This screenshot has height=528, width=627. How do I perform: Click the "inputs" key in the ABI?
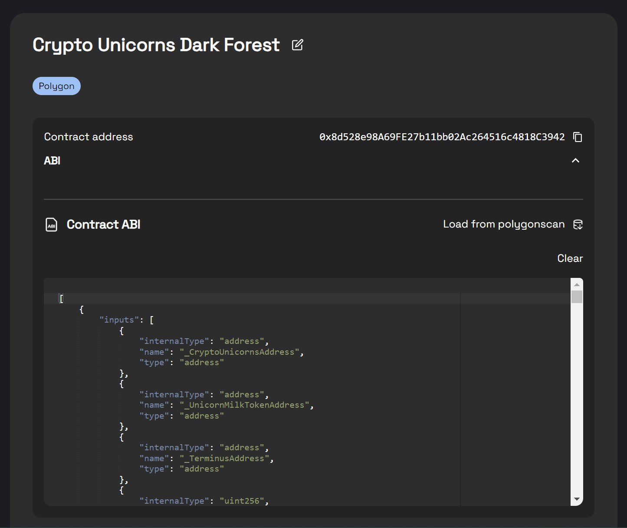pos(119,320)
